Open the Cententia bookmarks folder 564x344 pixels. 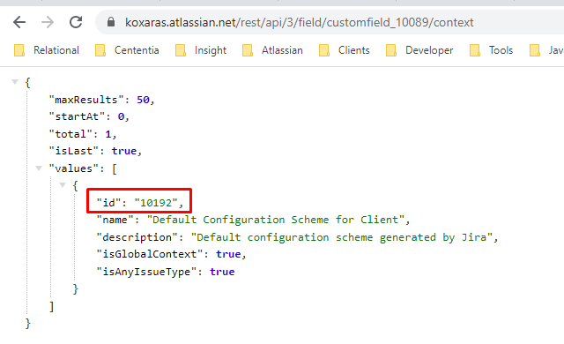(127, 50)
